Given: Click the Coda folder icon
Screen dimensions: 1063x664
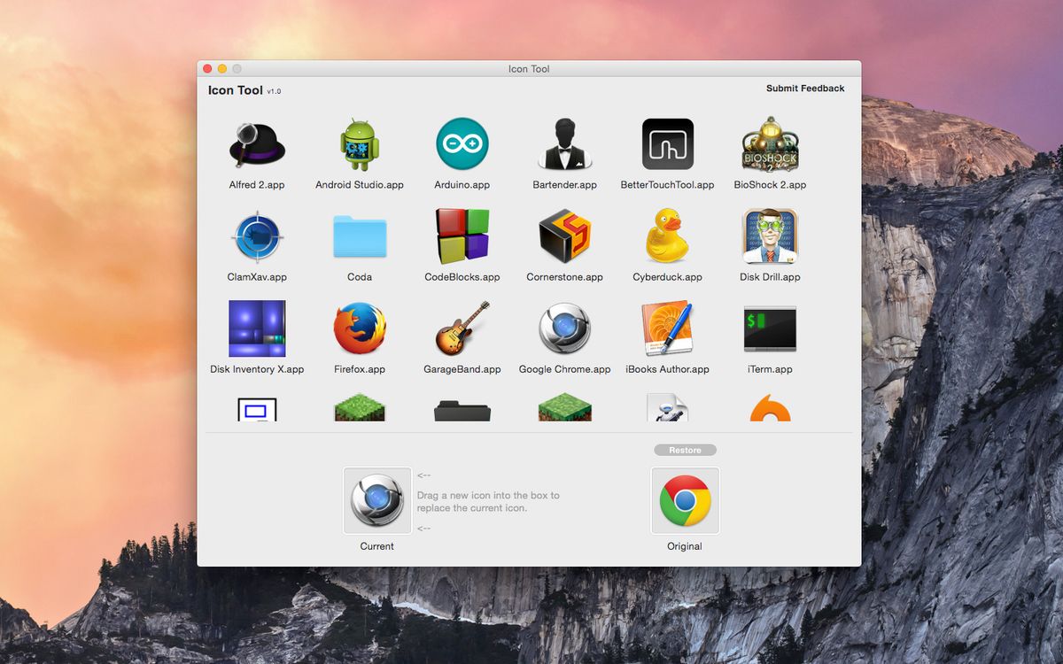Looking at the screenshot, I should 359,236.
